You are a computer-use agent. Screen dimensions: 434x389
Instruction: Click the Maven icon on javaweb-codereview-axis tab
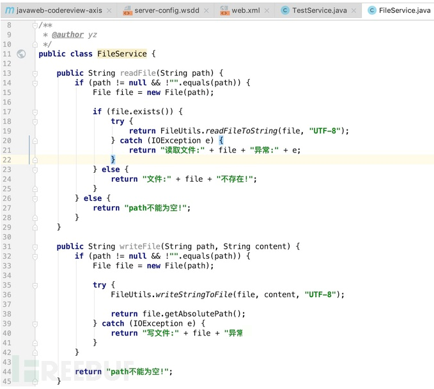click(10, 10)
